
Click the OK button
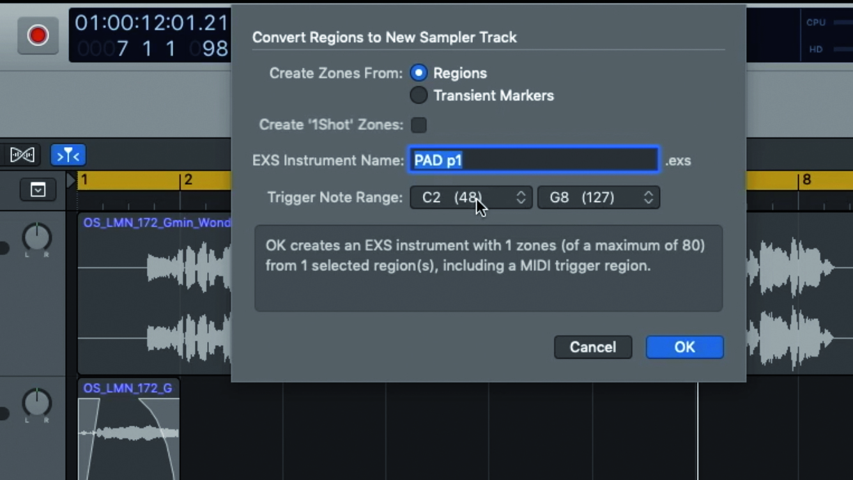point(684,347)
